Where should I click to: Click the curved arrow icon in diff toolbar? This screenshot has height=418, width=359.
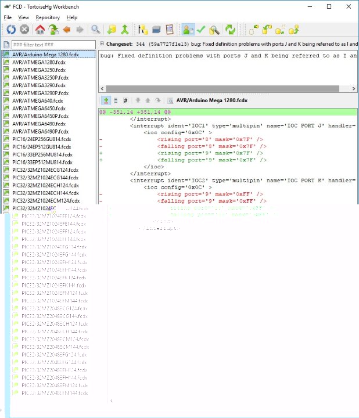[158, 100]
